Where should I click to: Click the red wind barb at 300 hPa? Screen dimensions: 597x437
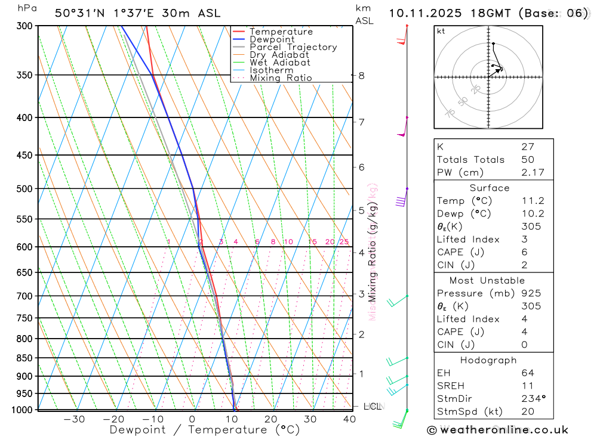click(x=402, y=35)
